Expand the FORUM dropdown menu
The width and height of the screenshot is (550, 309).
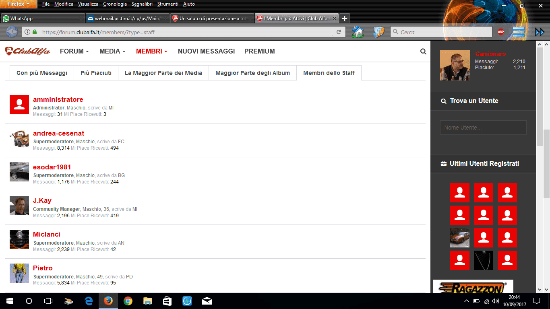click(x=74, y=51)
